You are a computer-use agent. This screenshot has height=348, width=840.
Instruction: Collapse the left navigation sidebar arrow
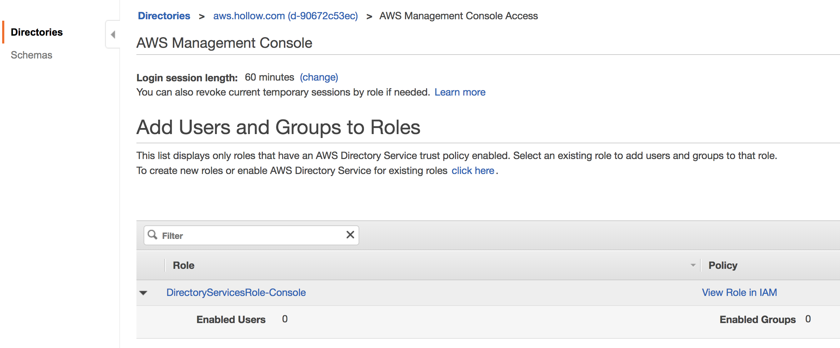point(113,35)
